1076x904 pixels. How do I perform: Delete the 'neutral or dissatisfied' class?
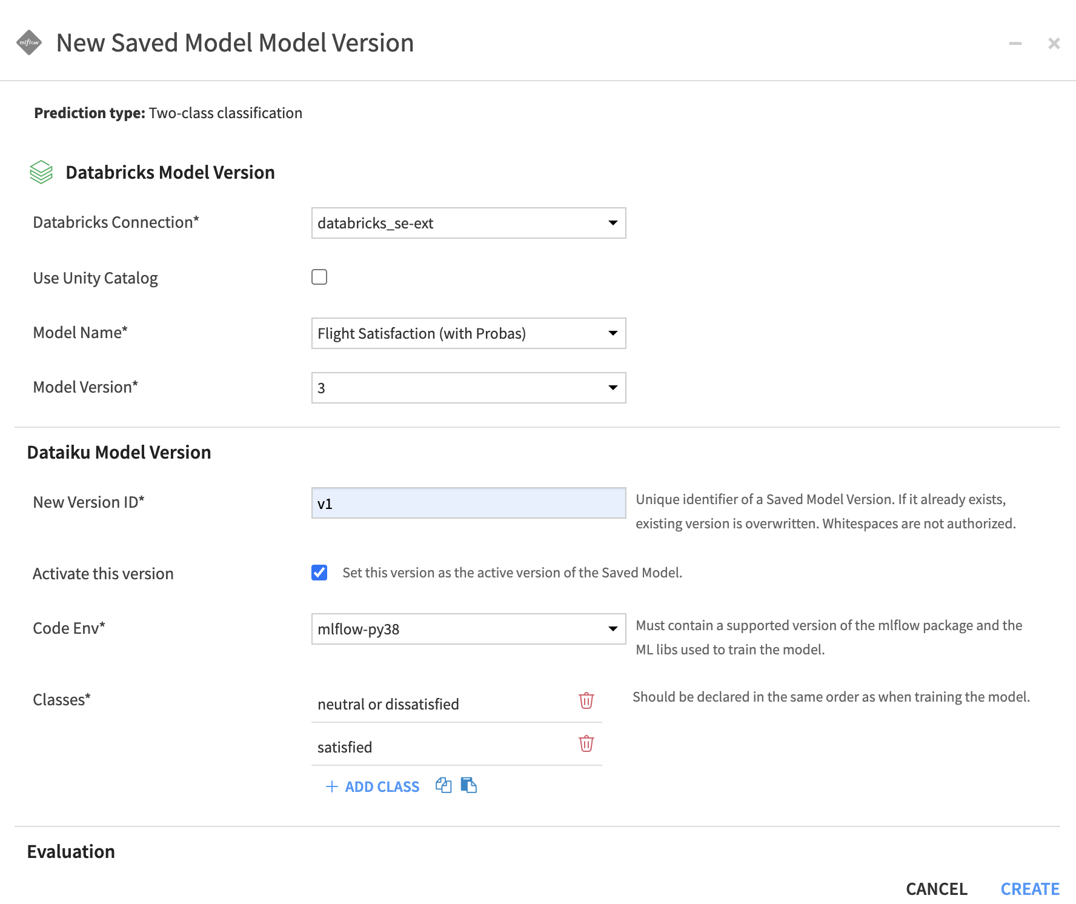point(586,700)
